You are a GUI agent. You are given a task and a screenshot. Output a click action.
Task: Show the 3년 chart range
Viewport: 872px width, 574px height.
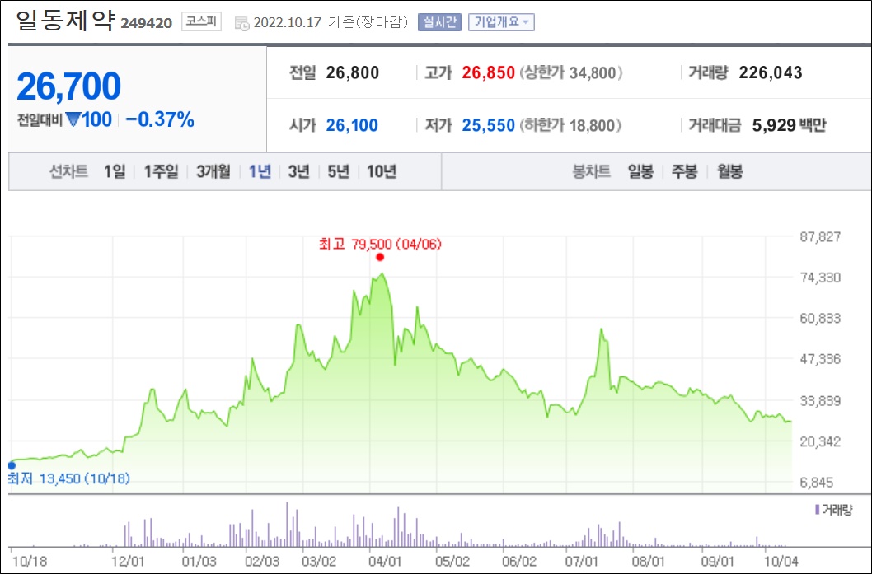coord(298,171)
